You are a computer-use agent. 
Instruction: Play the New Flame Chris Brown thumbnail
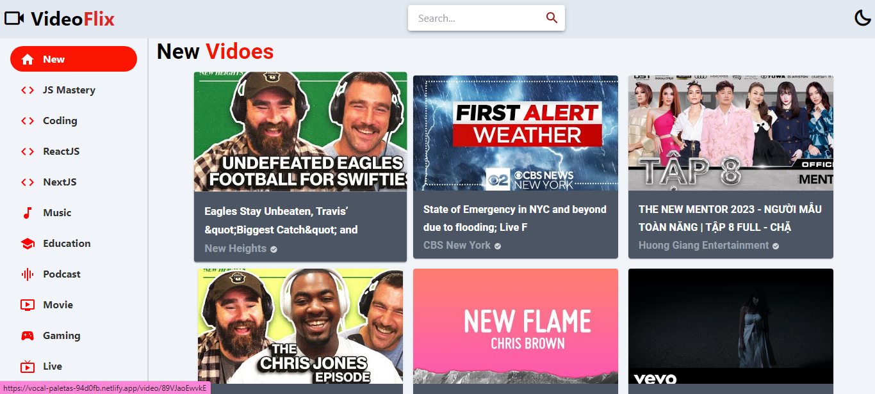pos(516,326)
